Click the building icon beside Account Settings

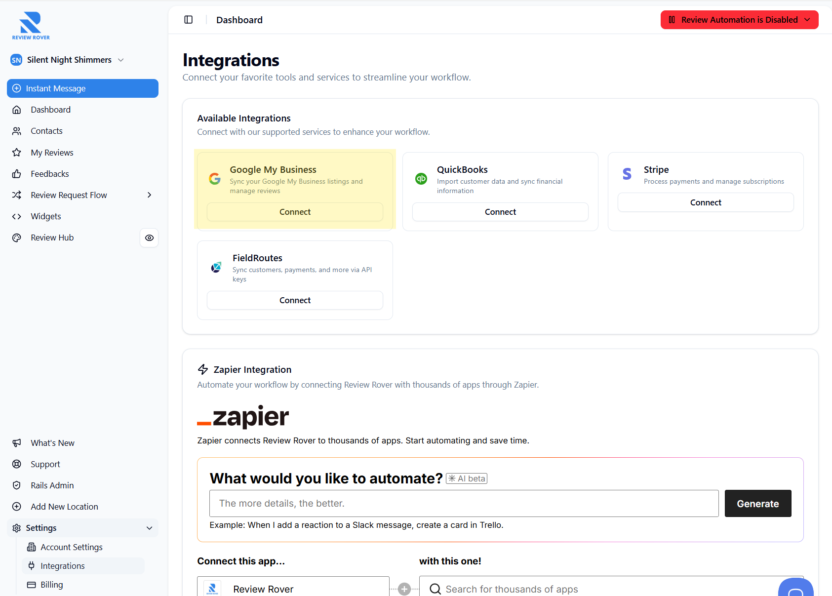[32, 547]
